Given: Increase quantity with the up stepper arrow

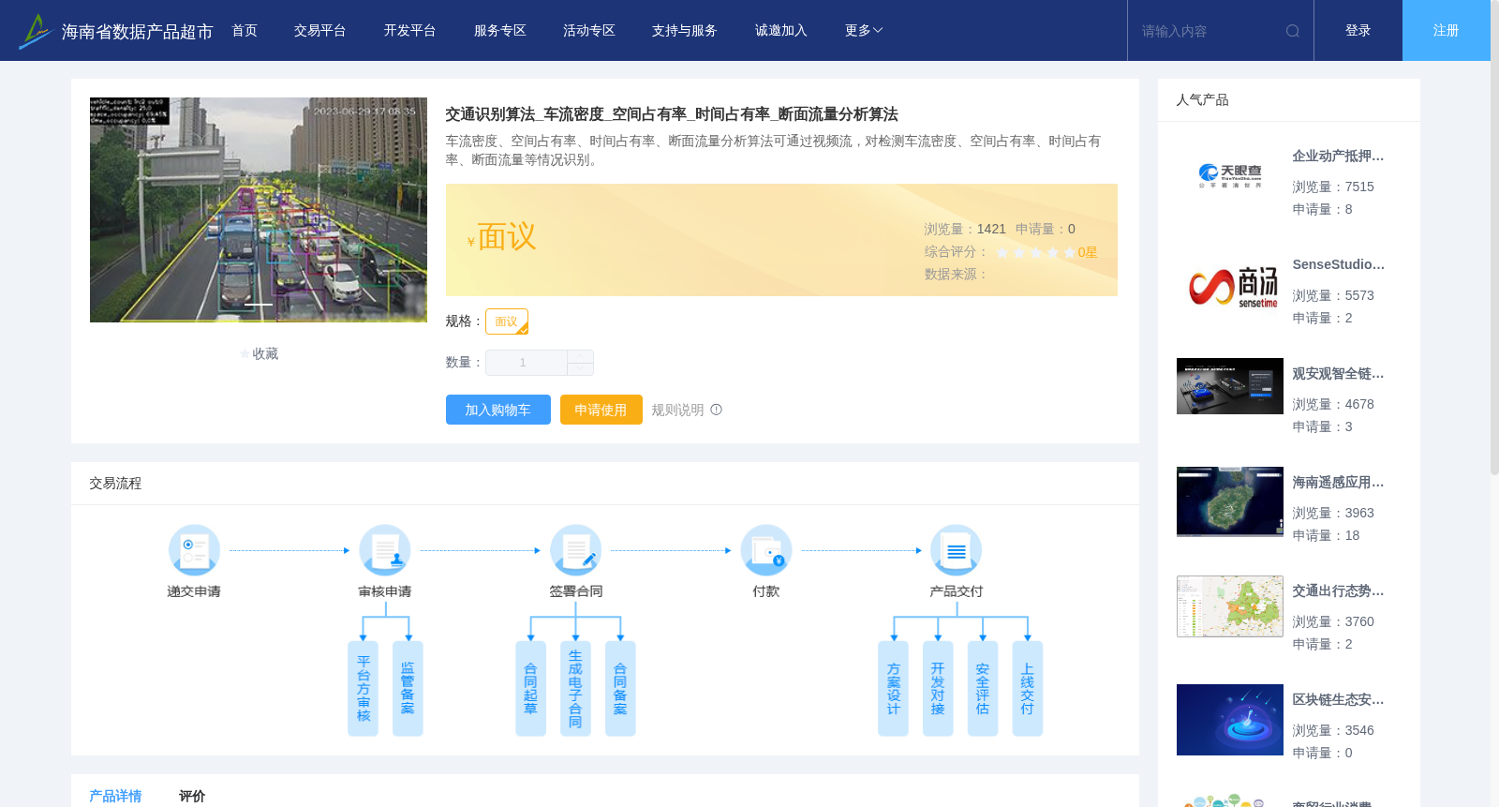Looking at the screenshot, I should (x=581, y=356).
